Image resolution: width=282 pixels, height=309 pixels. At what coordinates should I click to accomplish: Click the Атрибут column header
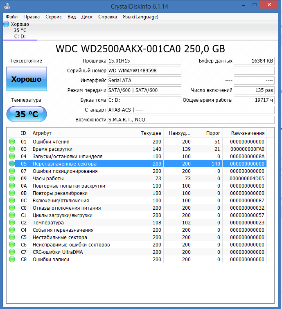click(x=82, y=133)
